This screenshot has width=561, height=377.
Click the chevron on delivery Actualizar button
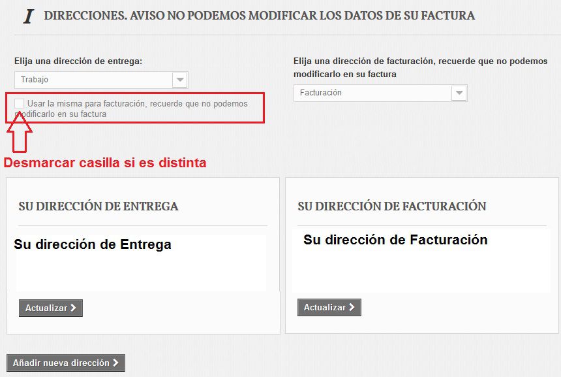73,308
